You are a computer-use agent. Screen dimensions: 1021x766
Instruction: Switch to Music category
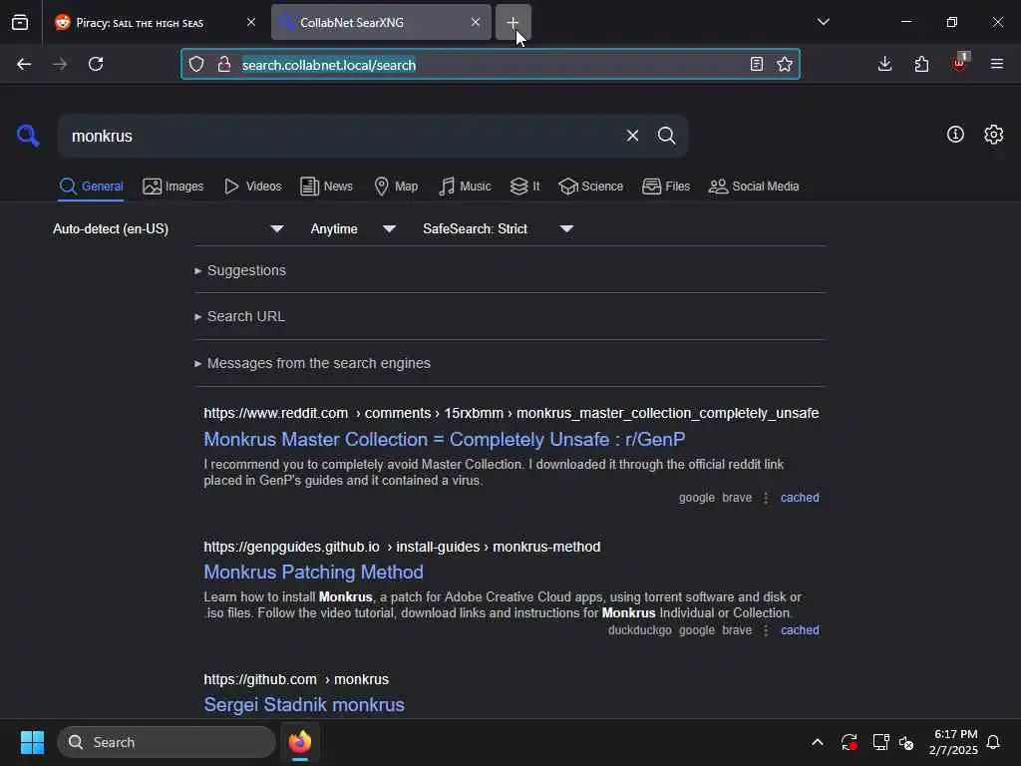point(465,187)
